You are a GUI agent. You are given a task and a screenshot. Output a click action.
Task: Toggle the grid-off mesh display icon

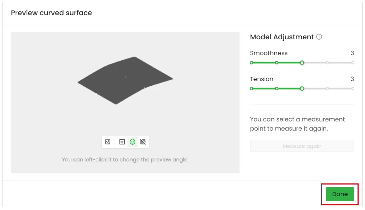(x=143, y=142)
